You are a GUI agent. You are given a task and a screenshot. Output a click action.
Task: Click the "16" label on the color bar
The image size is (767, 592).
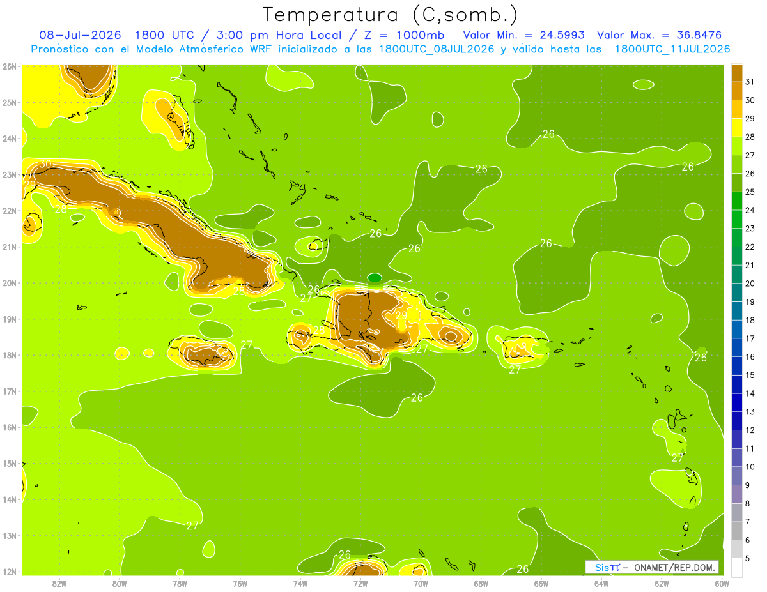(750, 357)
